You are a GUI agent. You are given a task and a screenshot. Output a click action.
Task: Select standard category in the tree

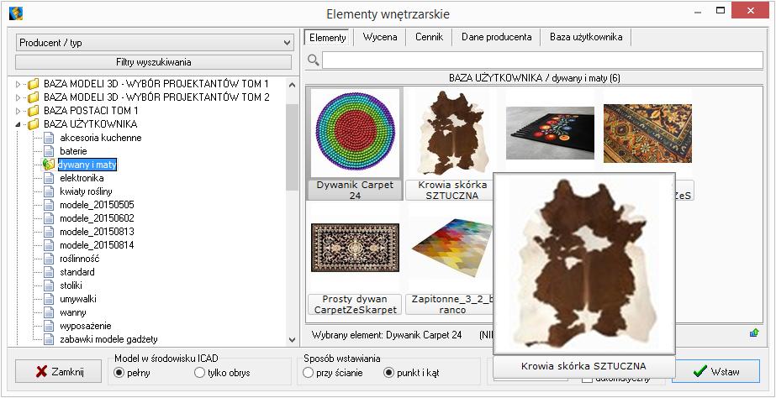(77, 272)
